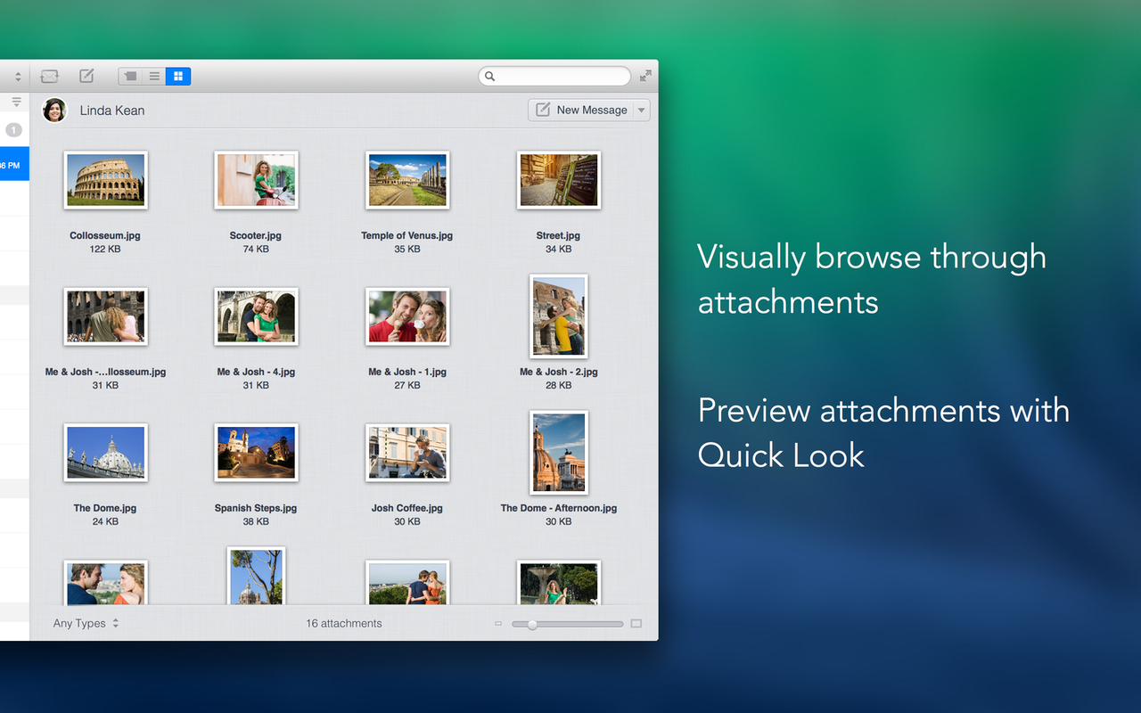Select the grid attachments view
This screenshot has width=1141, height=713.
(178, 77)
